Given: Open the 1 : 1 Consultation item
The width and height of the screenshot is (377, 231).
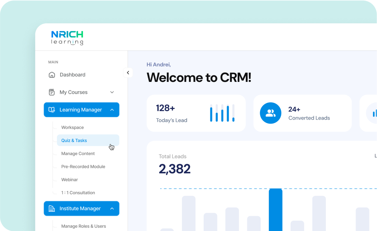Looking at the screenshot, I should point(78,193).
